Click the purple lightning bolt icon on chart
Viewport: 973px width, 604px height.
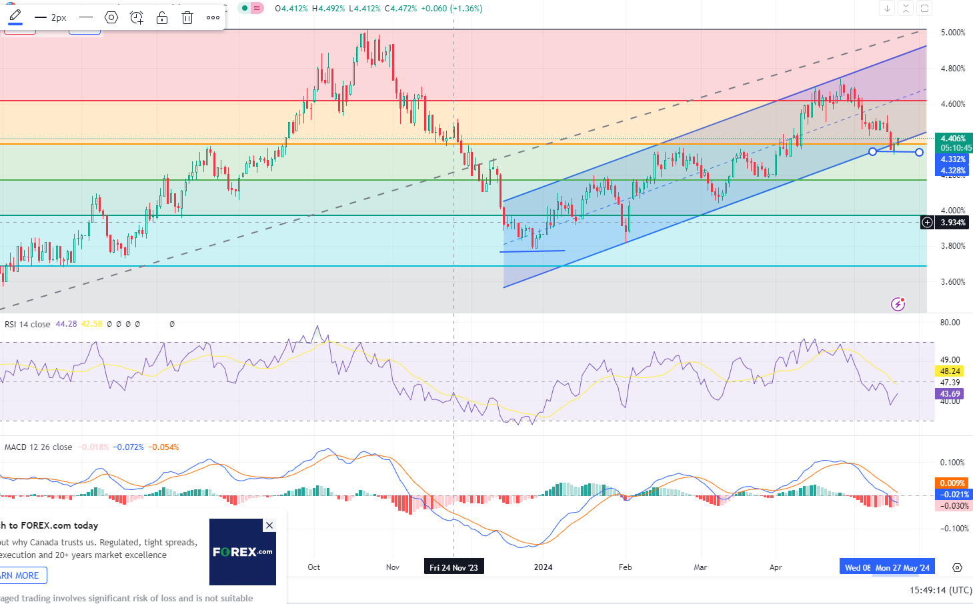pyautogui.click(x=898, y=305)
